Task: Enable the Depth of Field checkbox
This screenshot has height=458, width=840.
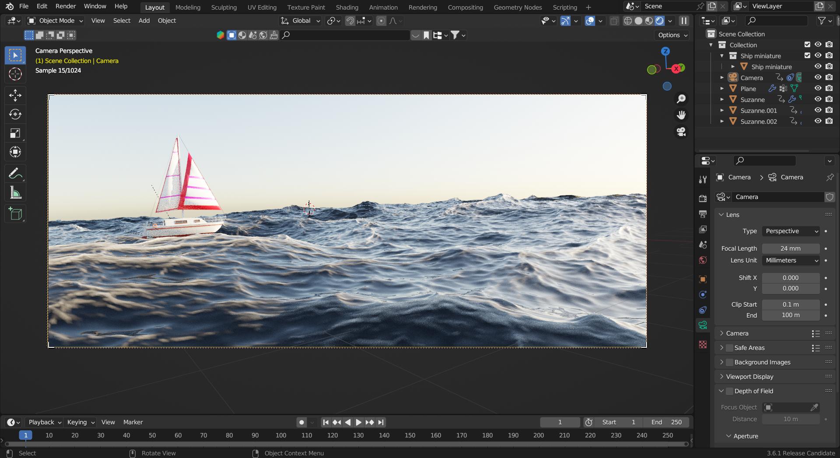Action: (729, 391)
